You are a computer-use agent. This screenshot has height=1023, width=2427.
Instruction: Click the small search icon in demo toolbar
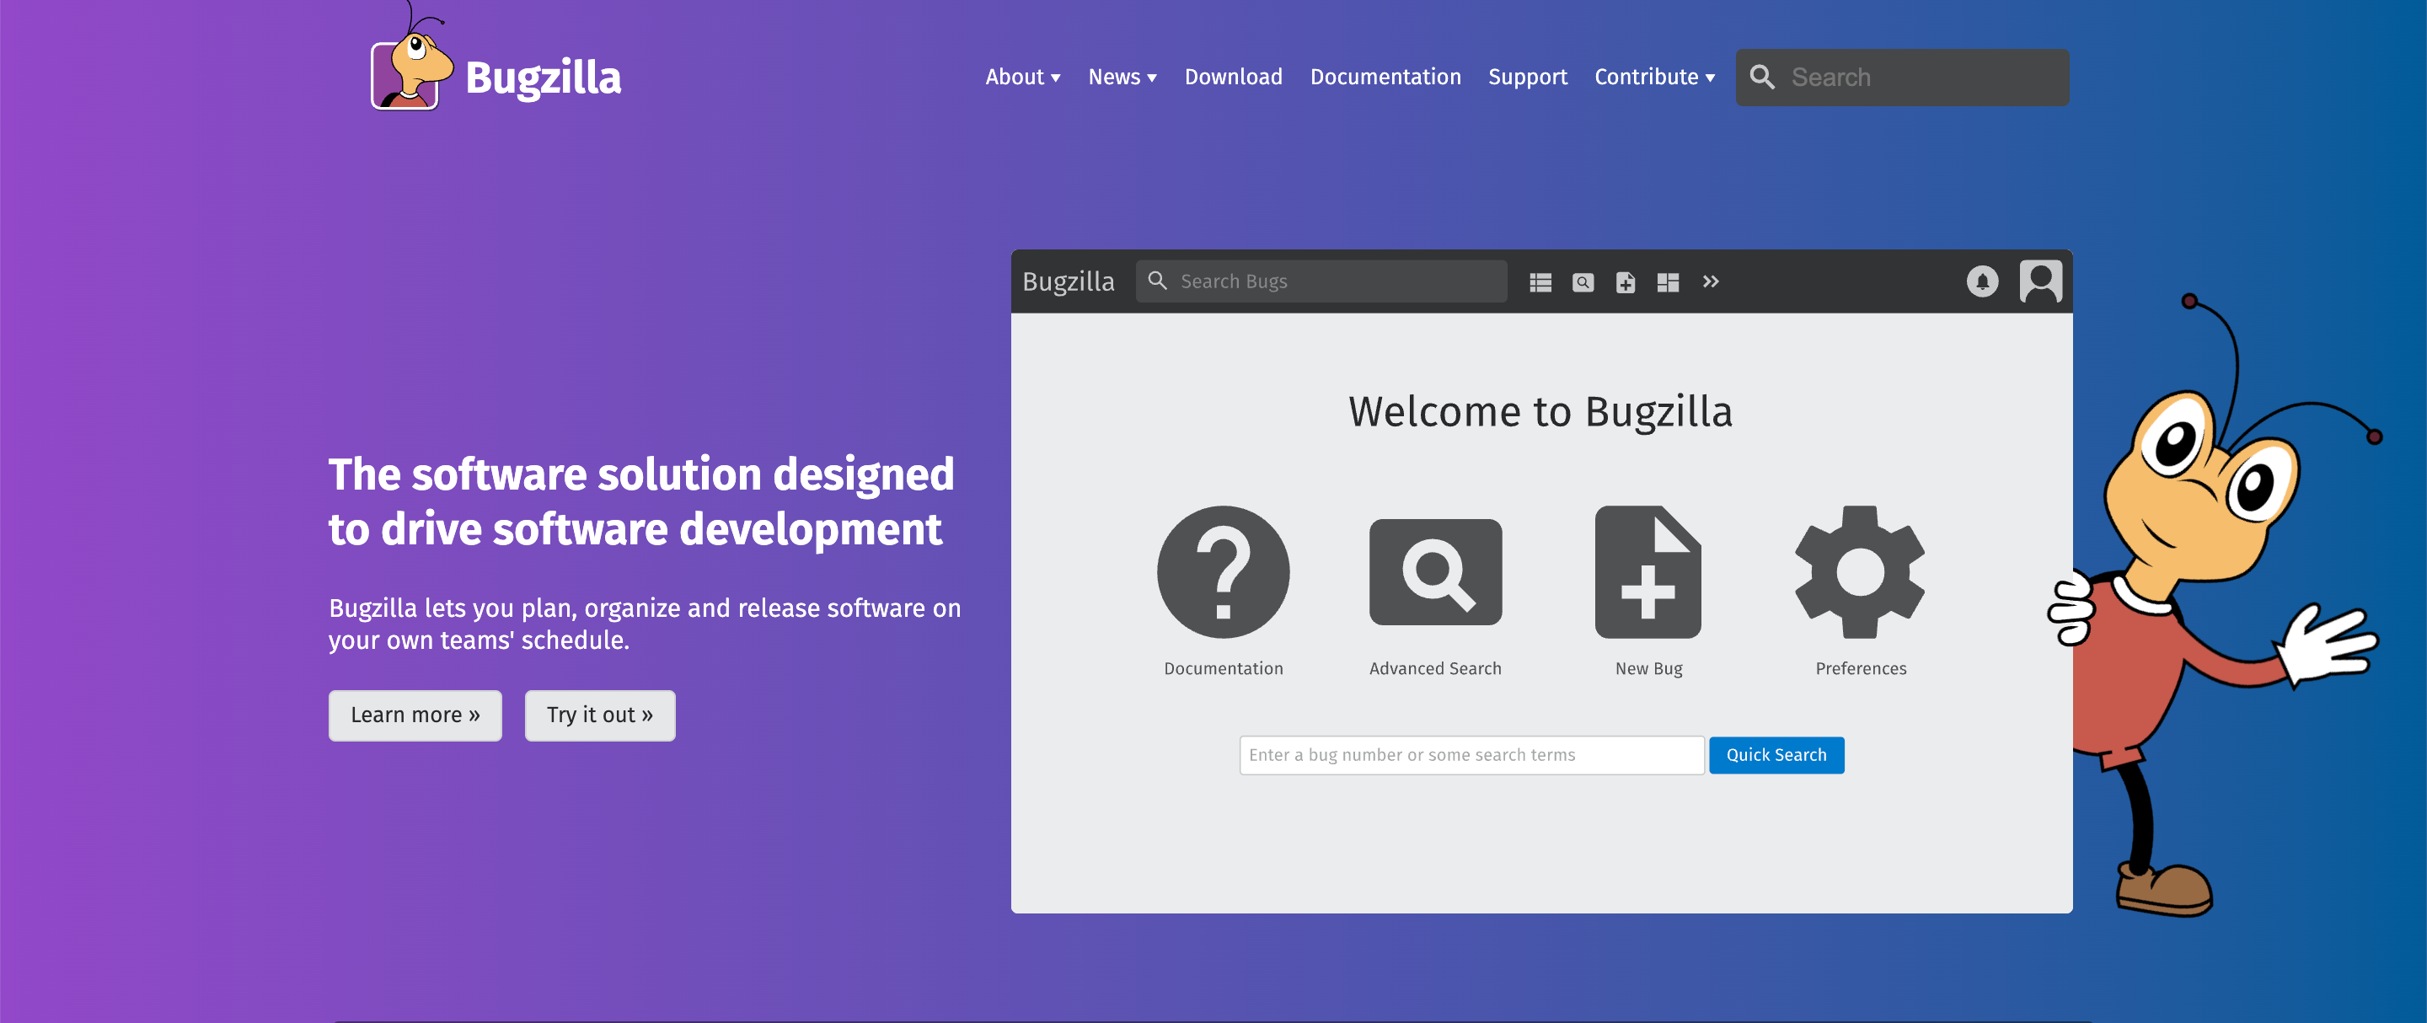[x=1583, y=281]
